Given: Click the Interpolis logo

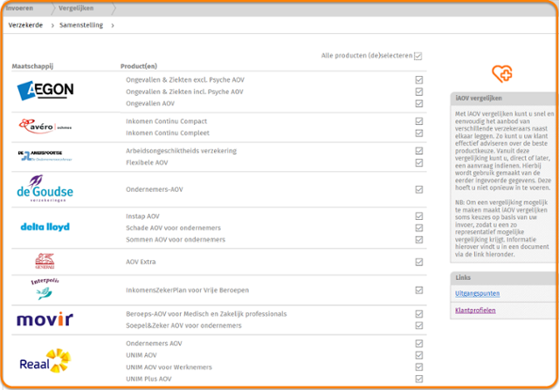Looking at the screenshot, I should (45, 289).
